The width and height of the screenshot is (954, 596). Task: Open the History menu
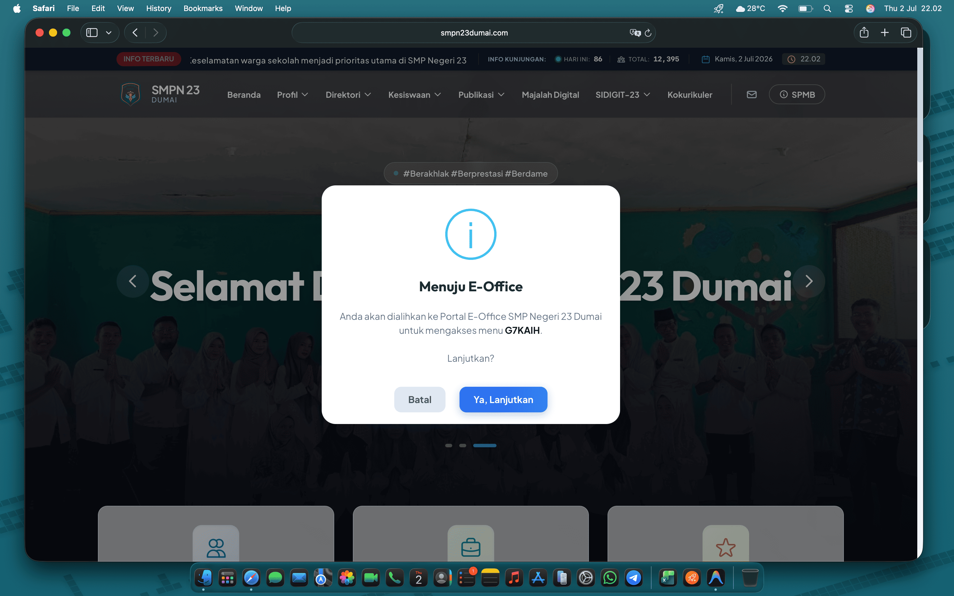pyautogui.click(x=158, y=8)
